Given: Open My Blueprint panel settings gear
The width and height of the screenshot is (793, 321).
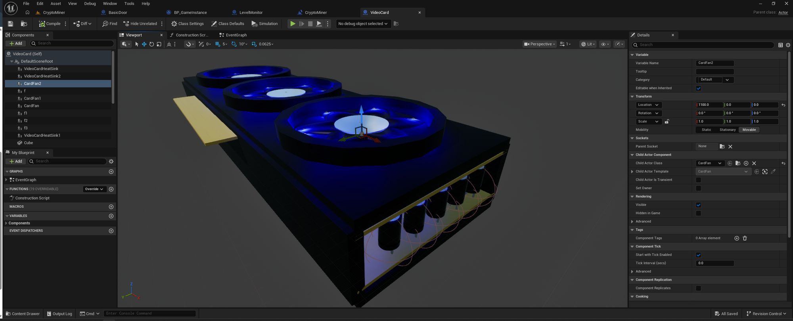Looking at the screenshot, I should (111, 161).
